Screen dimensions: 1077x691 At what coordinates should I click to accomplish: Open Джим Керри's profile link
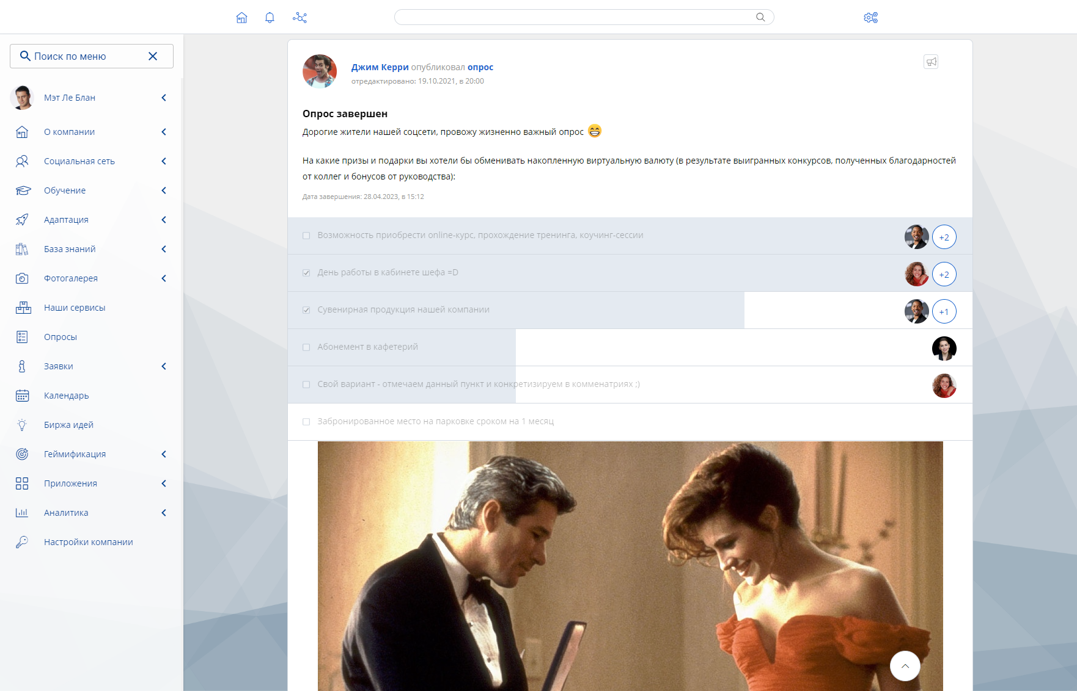coord(380,67)
